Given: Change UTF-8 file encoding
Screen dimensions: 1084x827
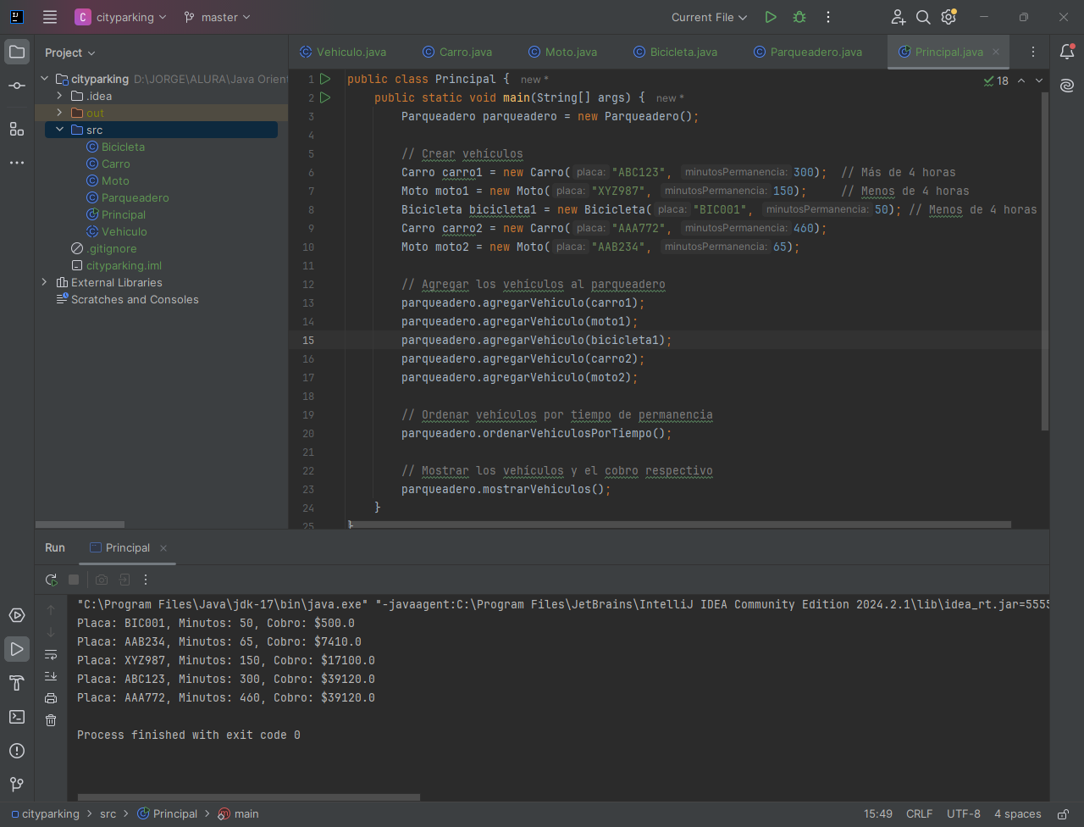Looking at the screenshot, I should (x=964, y=814).
